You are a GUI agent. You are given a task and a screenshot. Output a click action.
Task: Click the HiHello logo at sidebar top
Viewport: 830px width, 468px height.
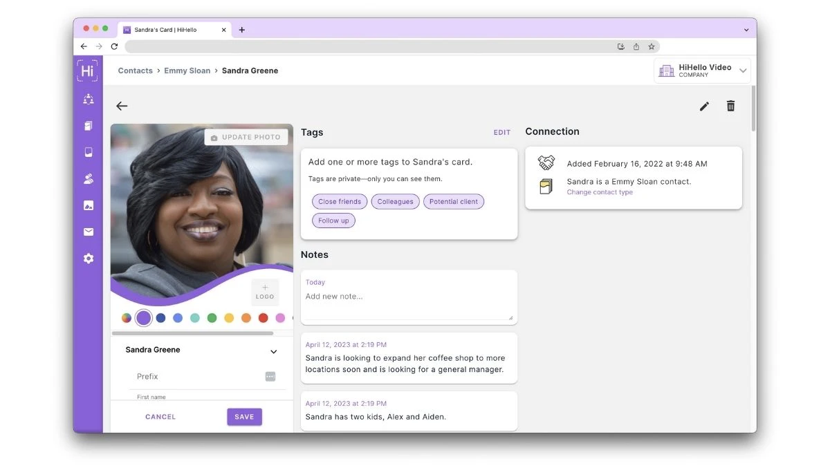[x=88, y=70]
